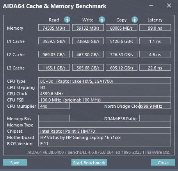This screenshot has width=178, height=171.
Task: Minimize the AIDA64 benchmark window
Action: [151, 5]
